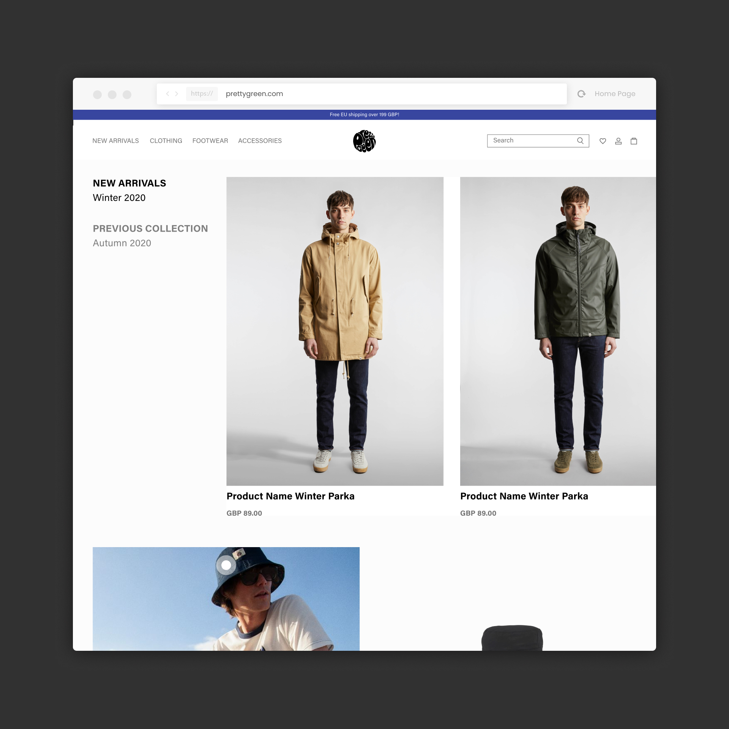Viewport: 729px width, 729px height.
Task: Open the user account icon
Action: pyautogui.click(x=618, y=141)
